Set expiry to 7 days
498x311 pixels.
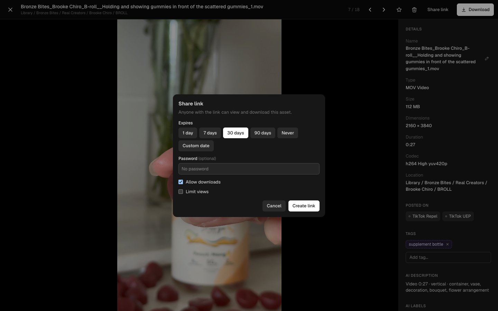[210, 133]
